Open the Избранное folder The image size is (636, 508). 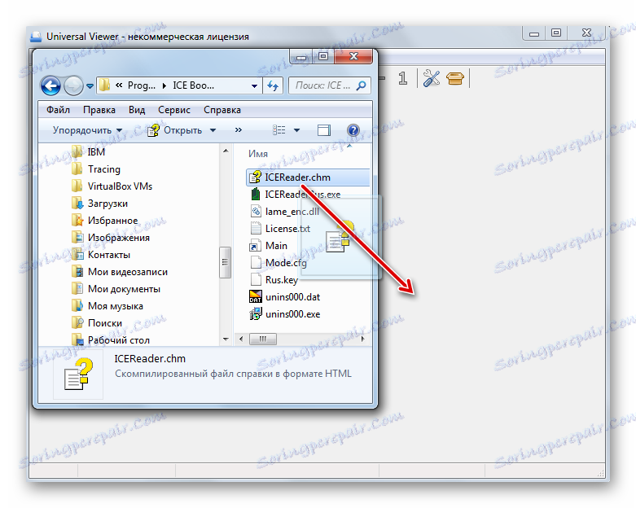105,221
